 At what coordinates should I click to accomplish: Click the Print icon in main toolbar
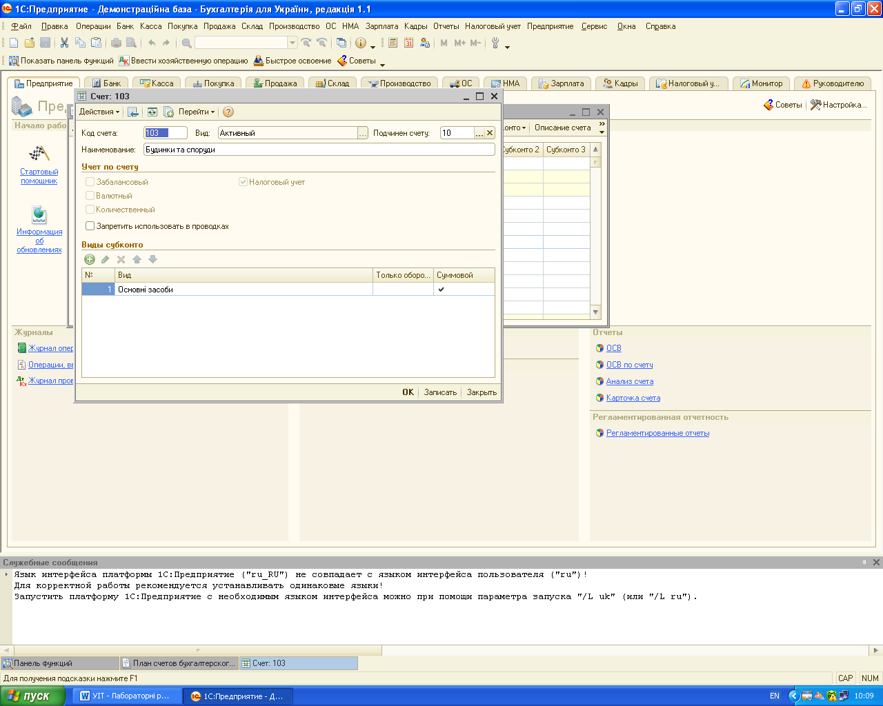(x=116, y=43)
